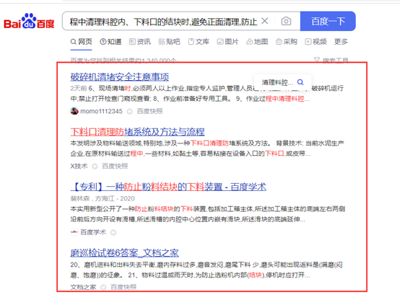Viewport: 400px width, 297px height.
Task: Click author line 裴林森, 方海江 - 2020
Action: [103, 198]
